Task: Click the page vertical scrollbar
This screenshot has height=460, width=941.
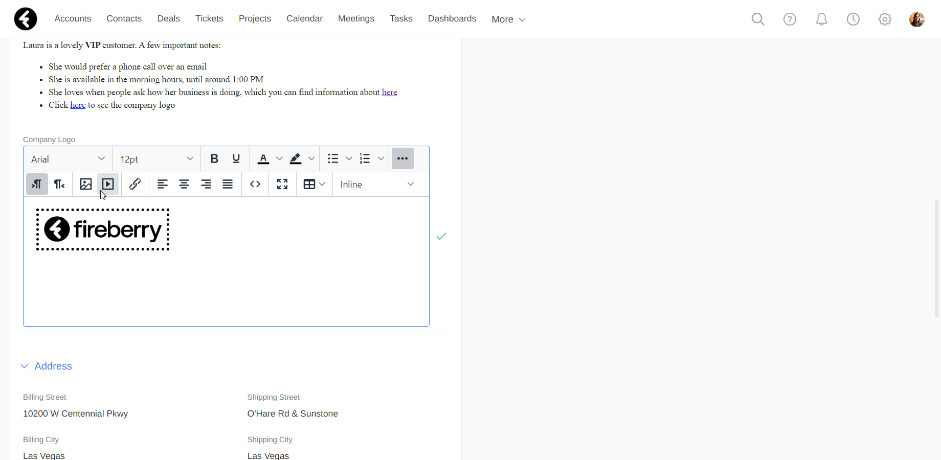Action: click(936, 258)
